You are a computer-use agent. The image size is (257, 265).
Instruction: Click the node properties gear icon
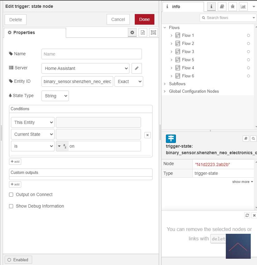132,32
